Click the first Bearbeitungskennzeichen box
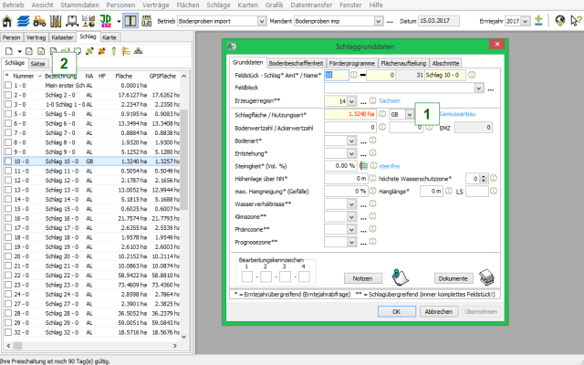Screen dimensions: 584x365 pos(246,276)
